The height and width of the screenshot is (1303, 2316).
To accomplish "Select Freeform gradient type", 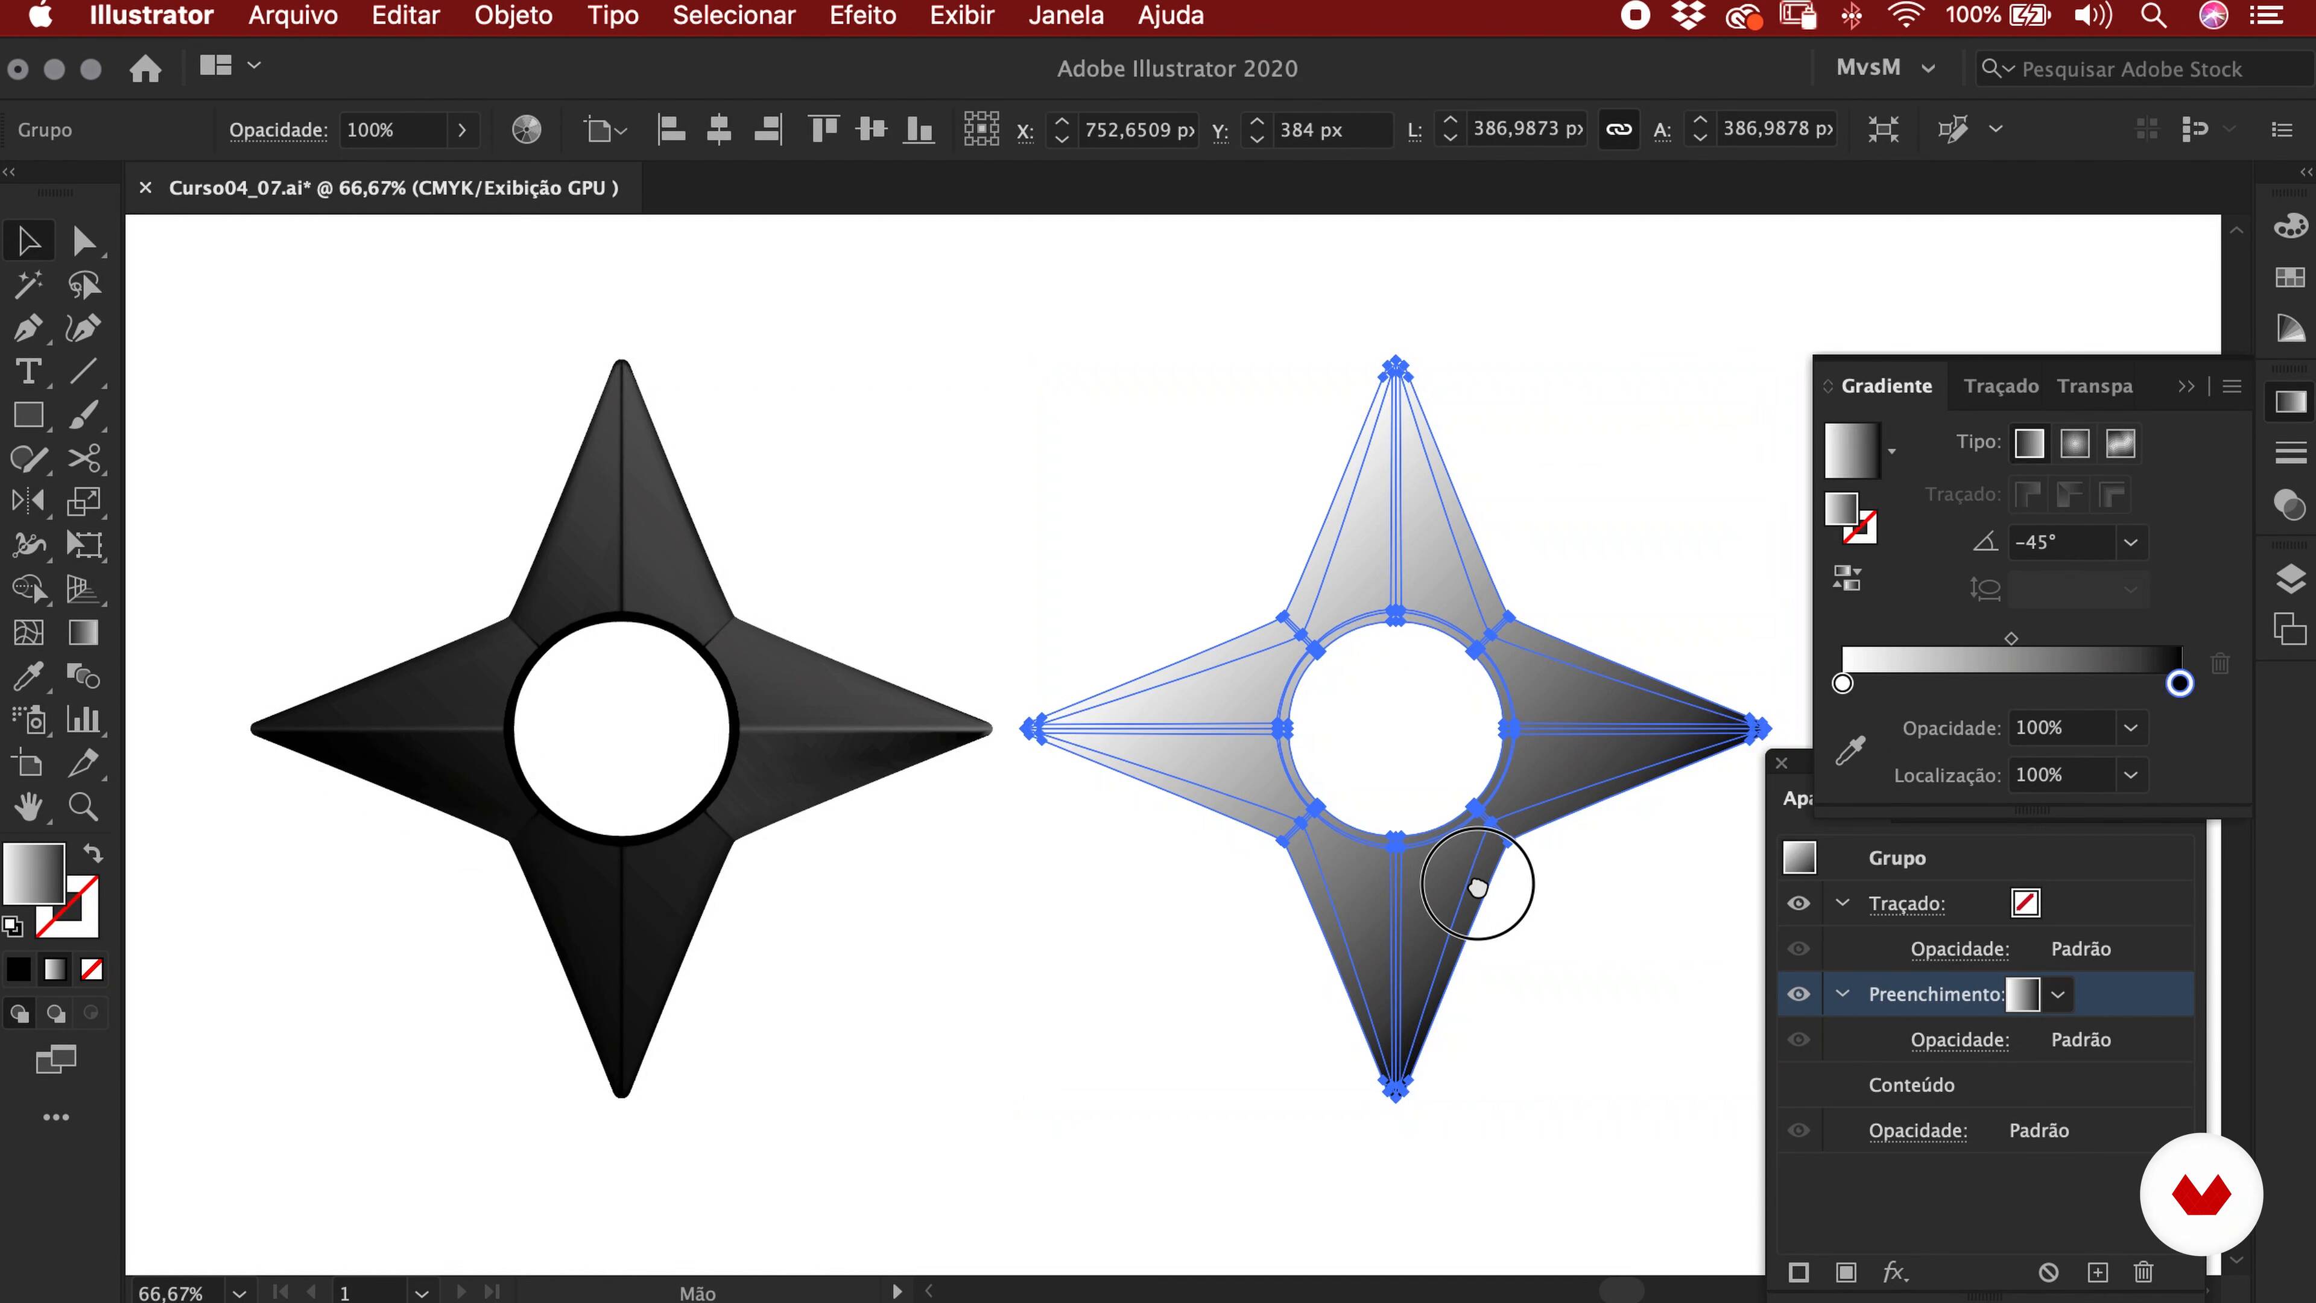I will [x=2120, y=442].
